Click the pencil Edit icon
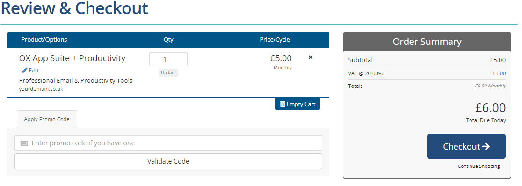 [24, 71]
